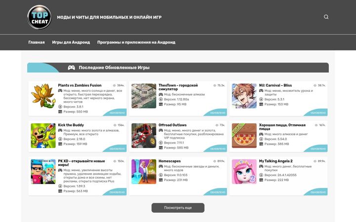Viewport: 356px width, 222px height.
Task: Open the search magnifier icon
Action: pos(326,17)
